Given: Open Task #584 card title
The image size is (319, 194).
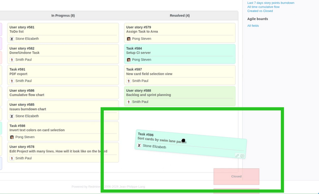Looking at the screenshot, I should pyautogui.click(x=134, y=48).
